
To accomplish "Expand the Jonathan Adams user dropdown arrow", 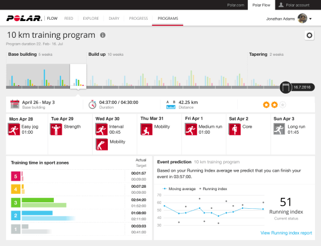I will coord(310,19).
